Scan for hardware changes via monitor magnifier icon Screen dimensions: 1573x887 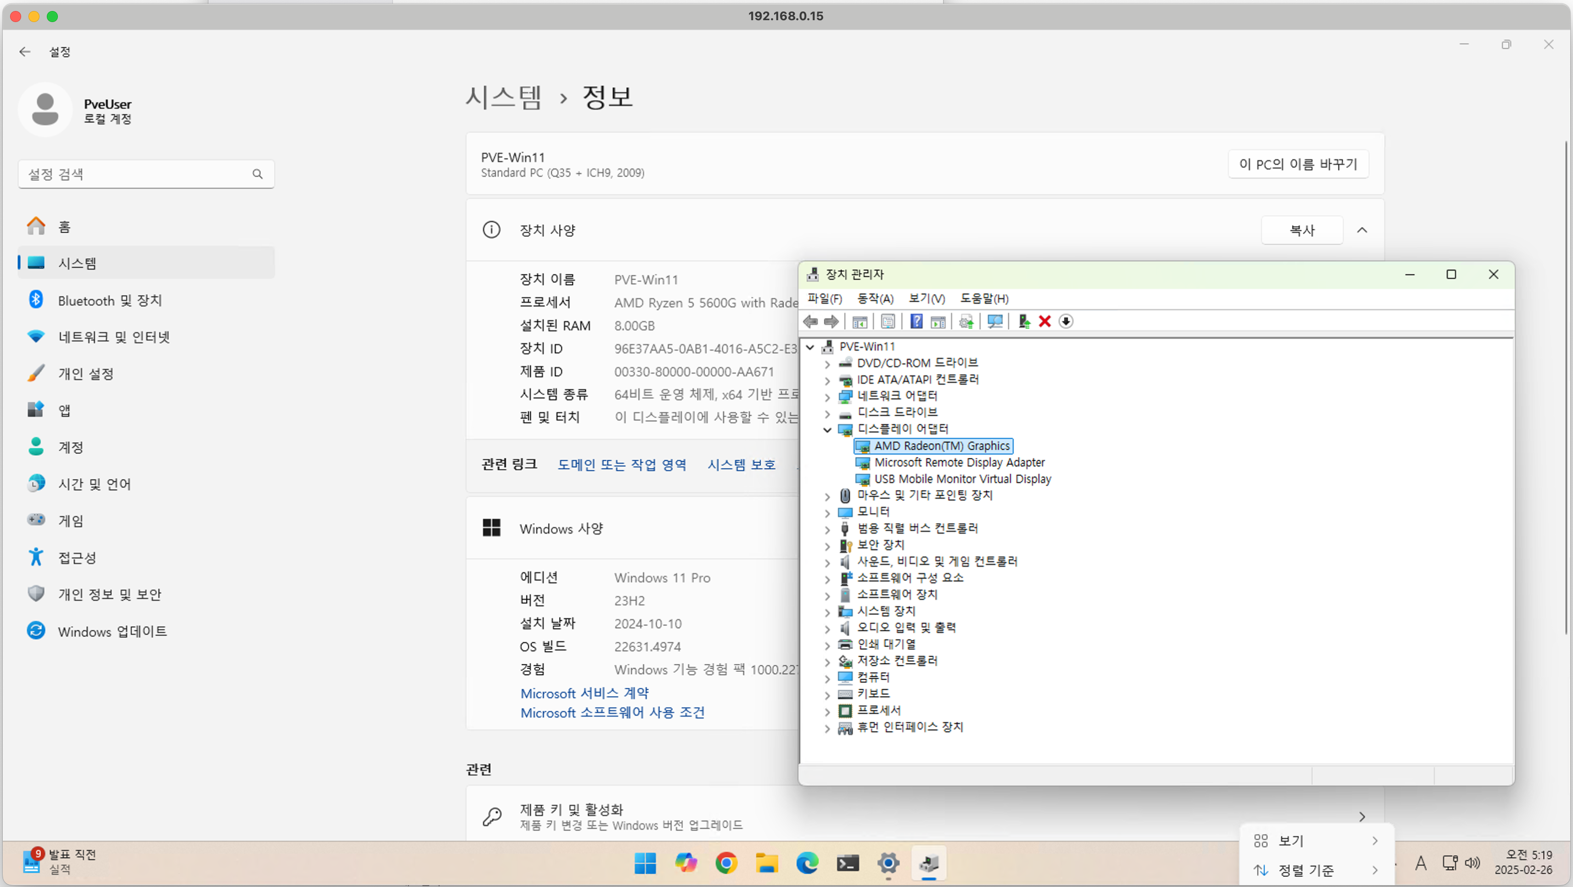(995, 321)
